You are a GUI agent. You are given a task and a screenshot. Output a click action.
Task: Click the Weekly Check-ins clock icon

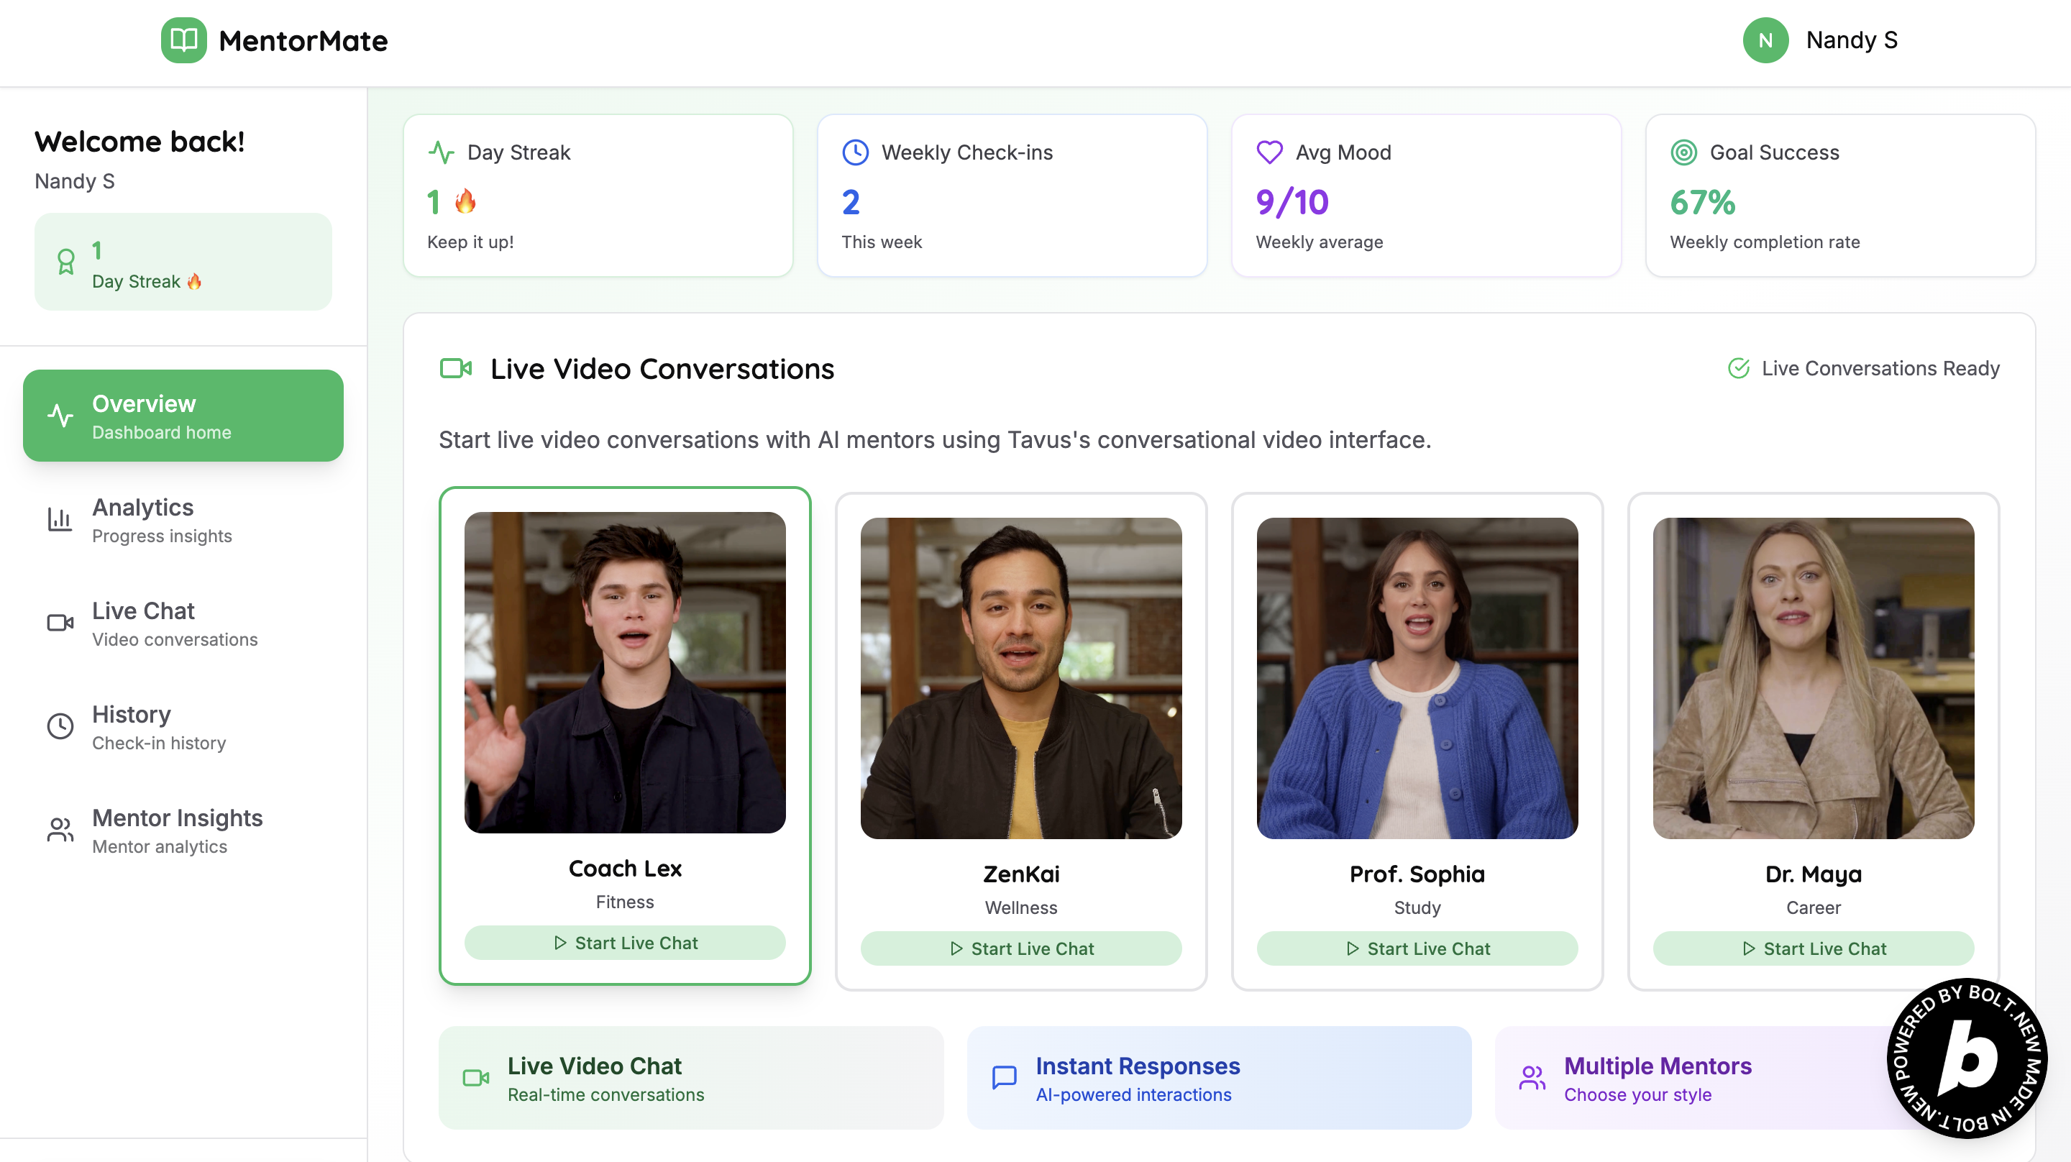pyautogui.click(x=854, y=152)
